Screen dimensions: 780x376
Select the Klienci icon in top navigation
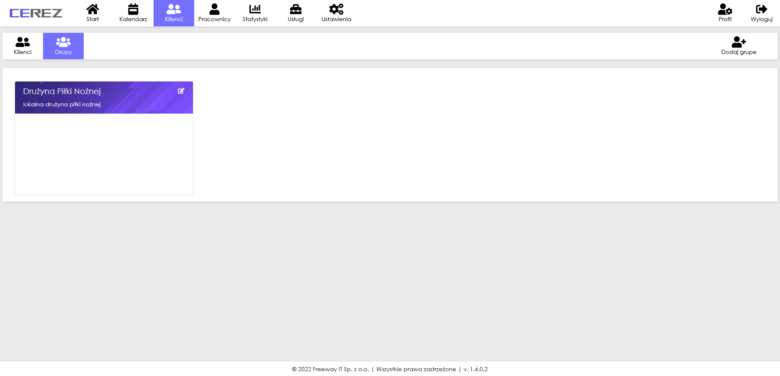[174, 9]
